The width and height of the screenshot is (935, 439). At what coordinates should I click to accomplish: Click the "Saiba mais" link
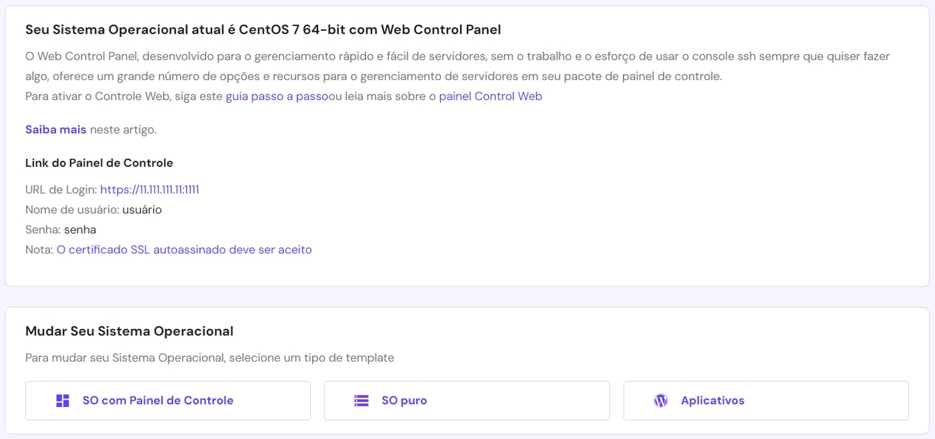point(55,129)
